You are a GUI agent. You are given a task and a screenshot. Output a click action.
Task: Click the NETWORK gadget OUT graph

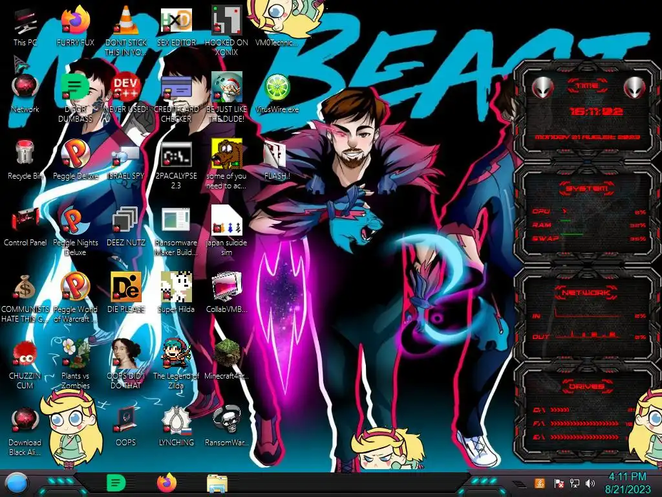point(587,335)
